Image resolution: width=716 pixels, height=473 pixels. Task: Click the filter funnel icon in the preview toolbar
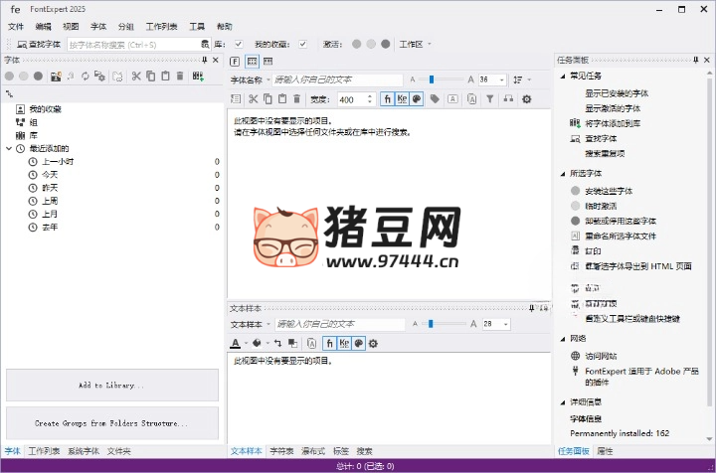[x=489, y=99]
